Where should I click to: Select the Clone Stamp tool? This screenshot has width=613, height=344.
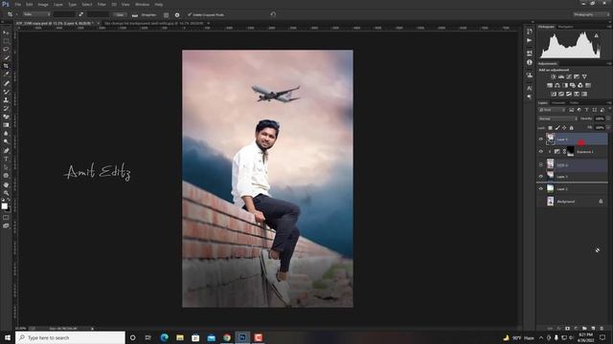point(6,99)
